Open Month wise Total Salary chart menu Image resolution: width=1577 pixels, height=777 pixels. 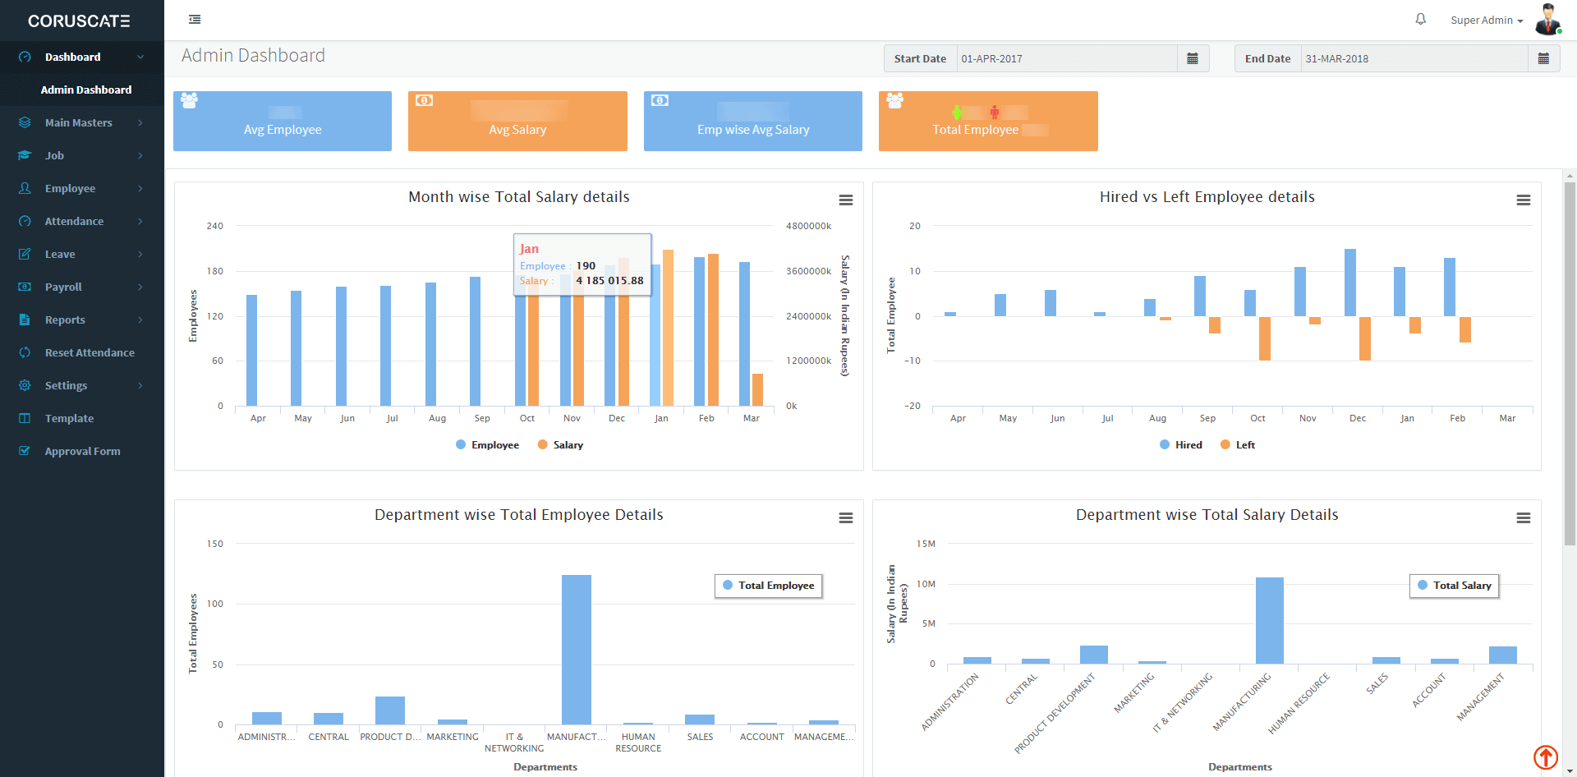pos(845,200)
